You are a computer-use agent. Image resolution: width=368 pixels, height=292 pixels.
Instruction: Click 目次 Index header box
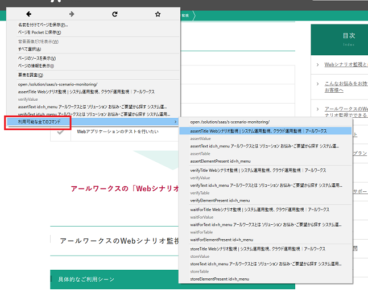(340, 39)
